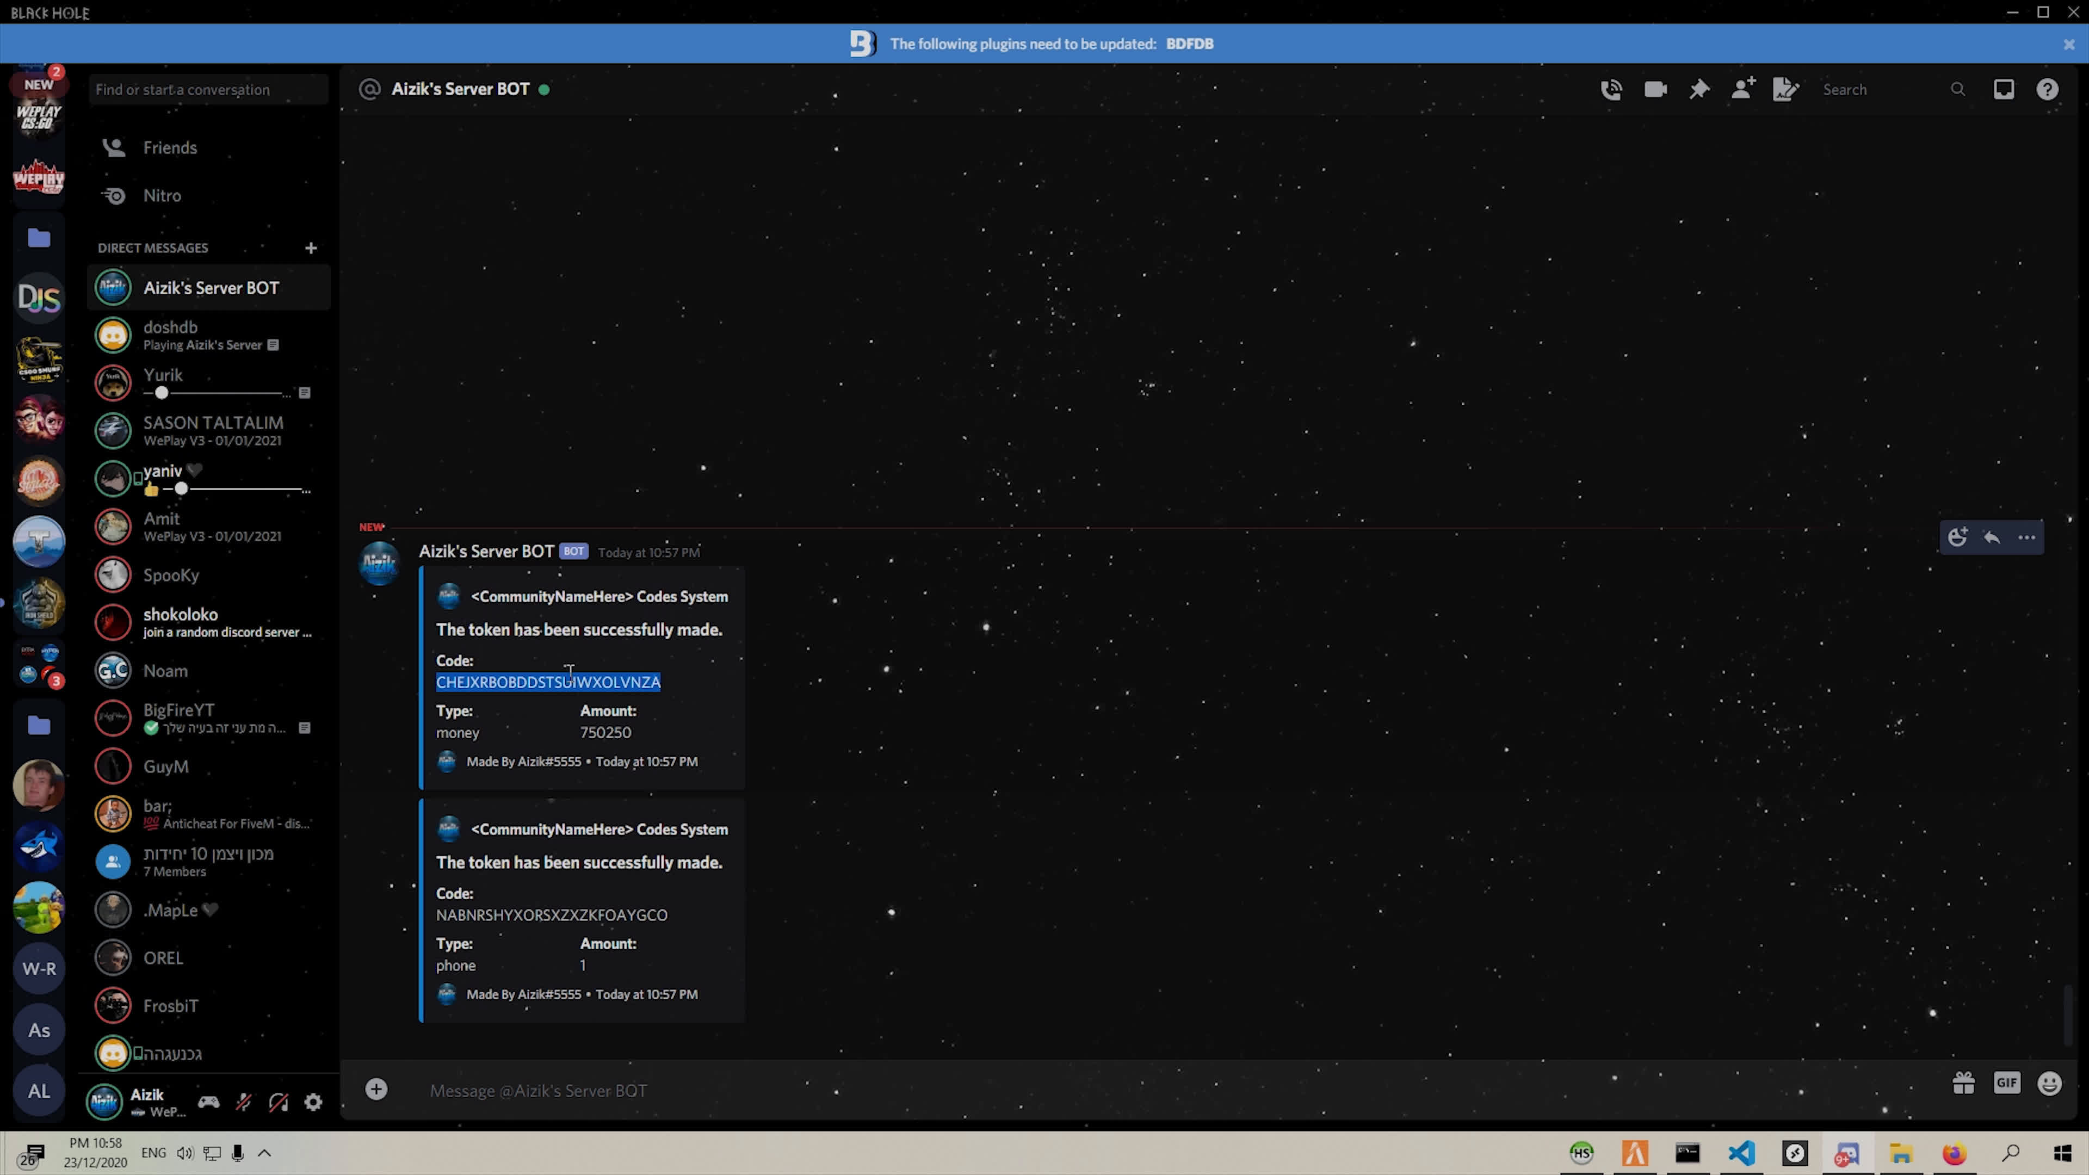2089x1175 pixels.
Task: Open the help icon
Action: tap(2047, 89)
